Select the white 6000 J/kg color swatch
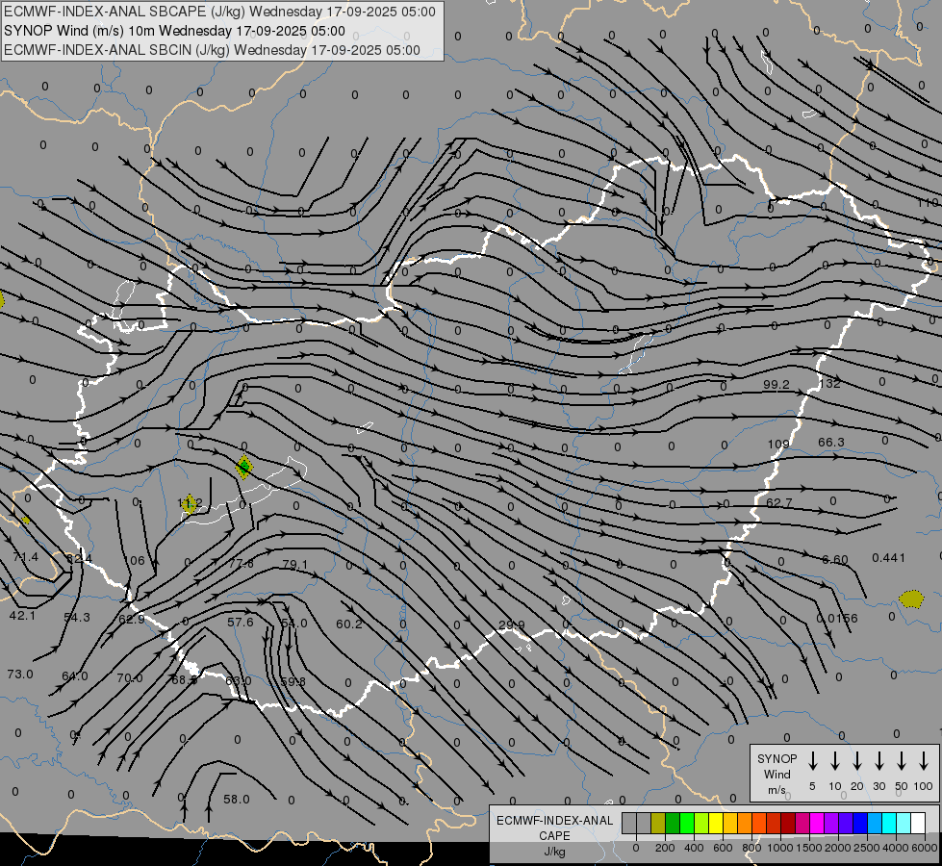Viewport: 942px width, 866px height. pyautogui.click(x=918, y=823)
